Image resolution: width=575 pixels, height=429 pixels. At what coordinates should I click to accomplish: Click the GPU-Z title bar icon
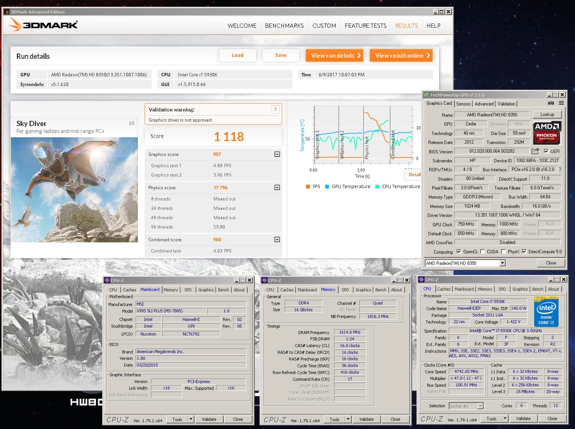(426, 95)
